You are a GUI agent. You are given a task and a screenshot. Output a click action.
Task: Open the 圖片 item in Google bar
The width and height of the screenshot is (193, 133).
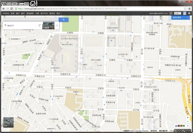[18, 14]
